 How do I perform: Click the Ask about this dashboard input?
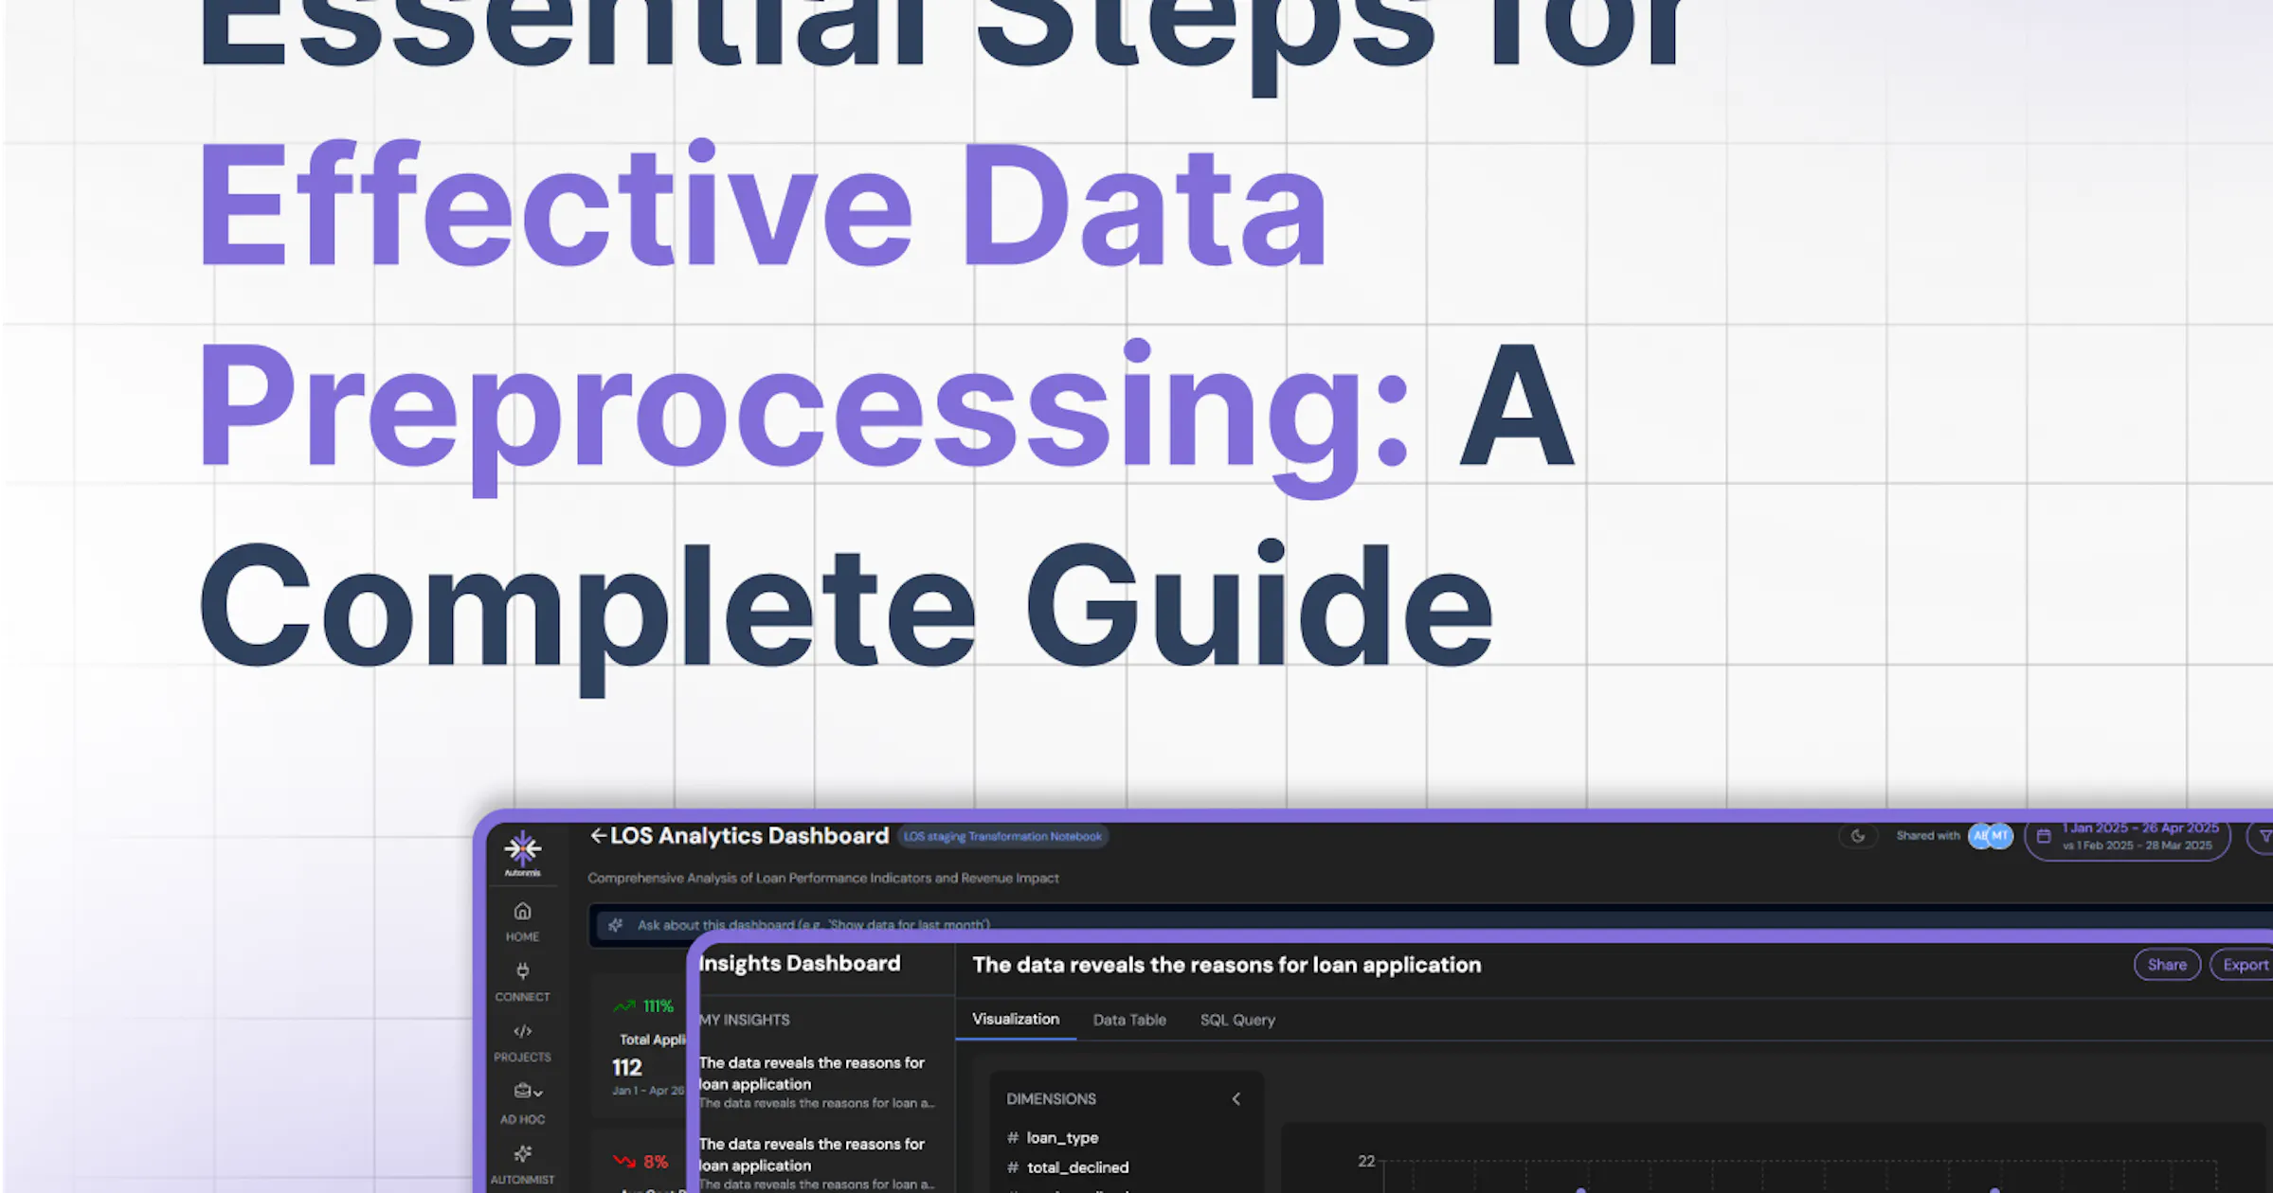click(x=1431, y=925)
